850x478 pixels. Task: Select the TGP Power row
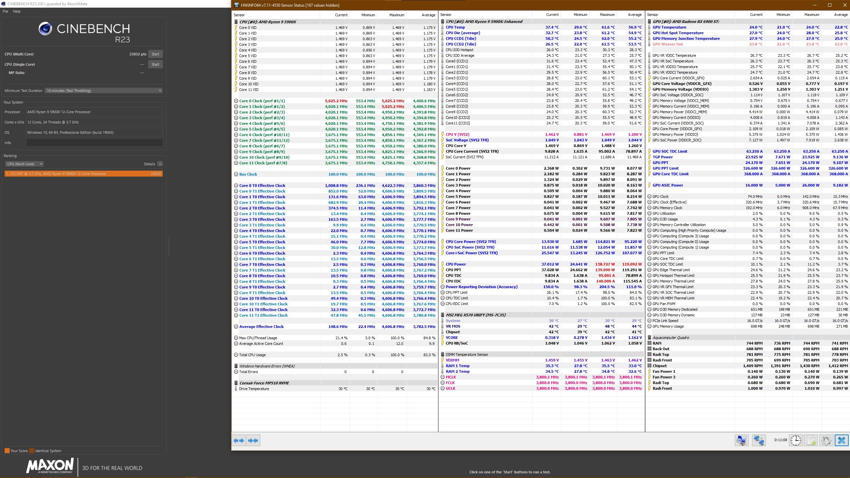tap(748, 157)
